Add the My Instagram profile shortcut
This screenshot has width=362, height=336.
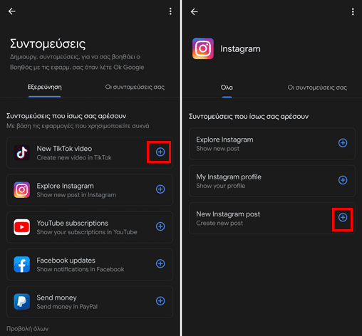click(343, 180)
